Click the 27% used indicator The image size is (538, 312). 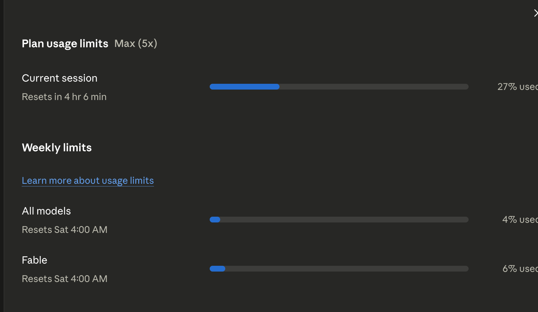pyautogui.click(x=517, y=87)
